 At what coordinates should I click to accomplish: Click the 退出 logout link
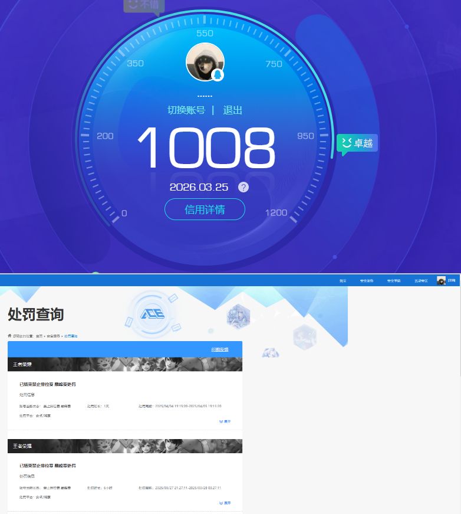pyautogui.click(x=232, y=110)
